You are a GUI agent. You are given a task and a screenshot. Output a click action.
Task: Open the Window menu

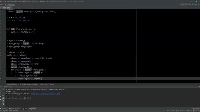click(42, 2)
